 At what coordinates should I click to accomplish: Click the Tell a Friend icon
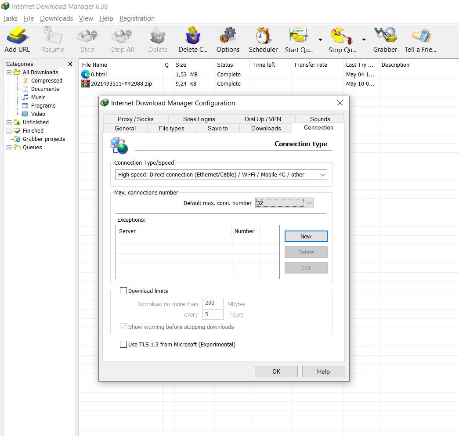[421, 36]
